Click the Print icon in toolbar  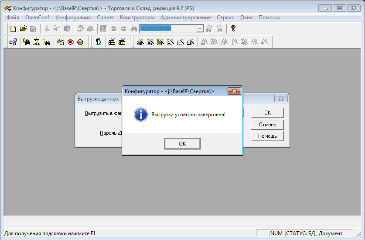coord(80,29)
